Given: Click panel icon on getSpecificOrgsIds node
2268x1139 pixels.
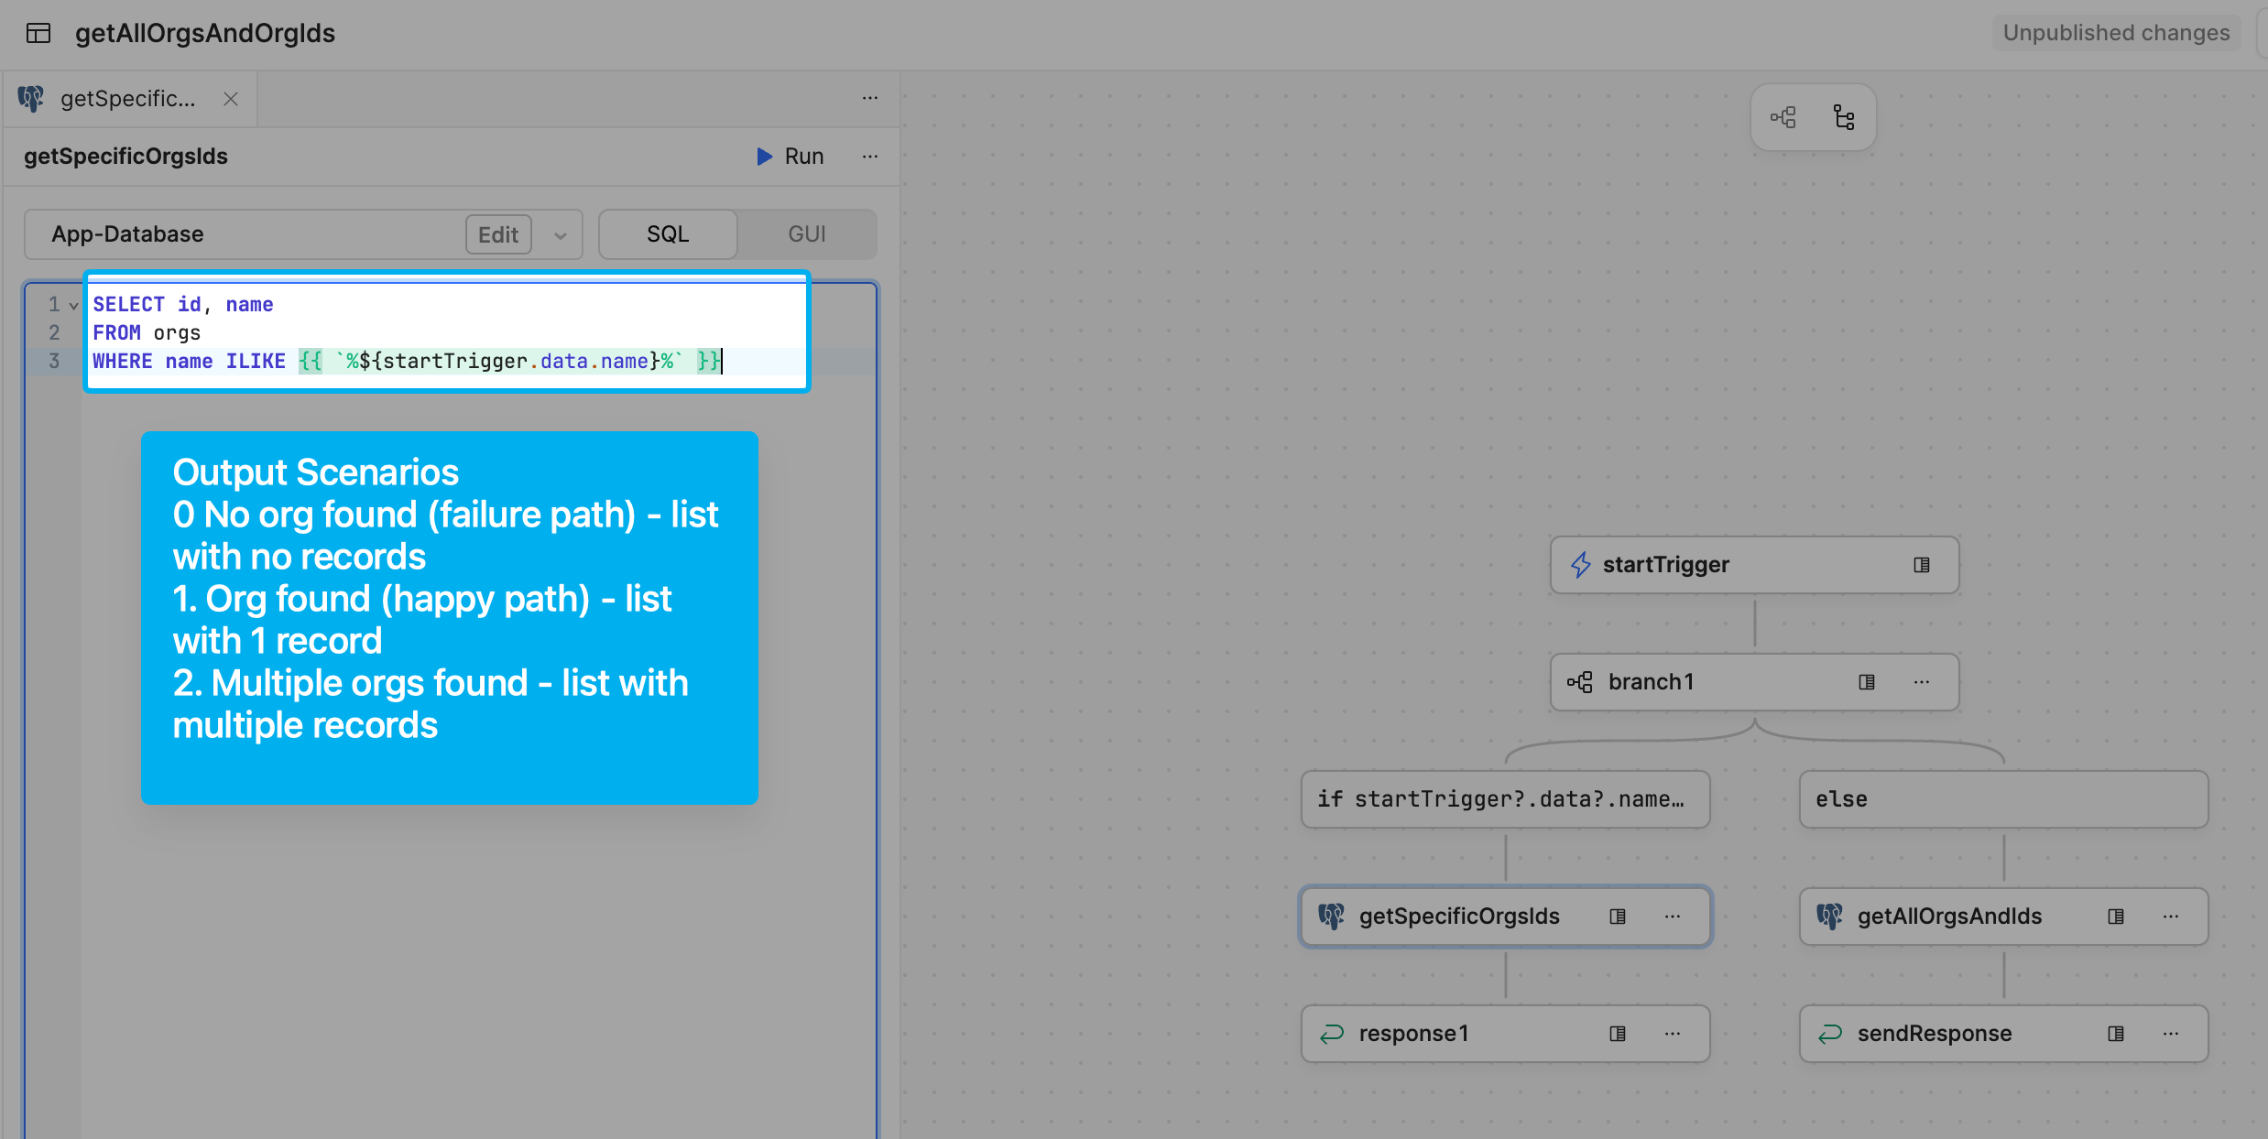Looking at the screenshot, I should click(1618, 917).
